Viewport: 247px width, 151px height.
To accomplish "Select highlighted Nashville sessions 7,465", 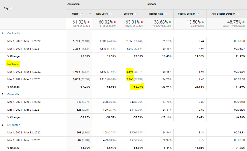I will pos(130,79).
